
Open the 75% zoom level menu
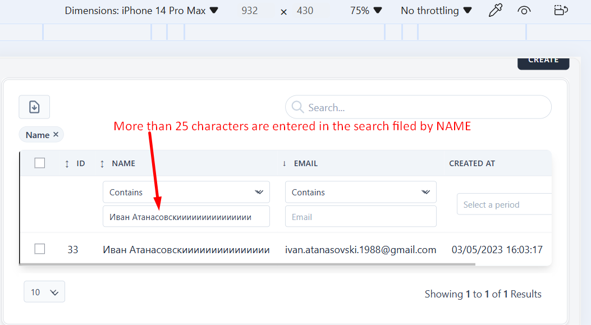pos(366,11)
